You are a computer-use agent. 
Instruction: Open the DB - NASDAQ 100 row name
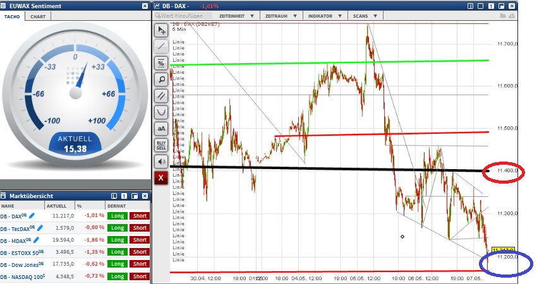coord(23,276)
